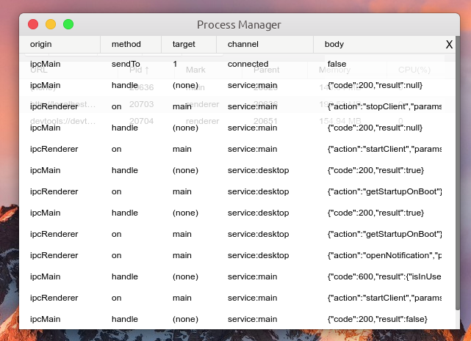Click the false body in the sendTo row

[x=337, y=65]
